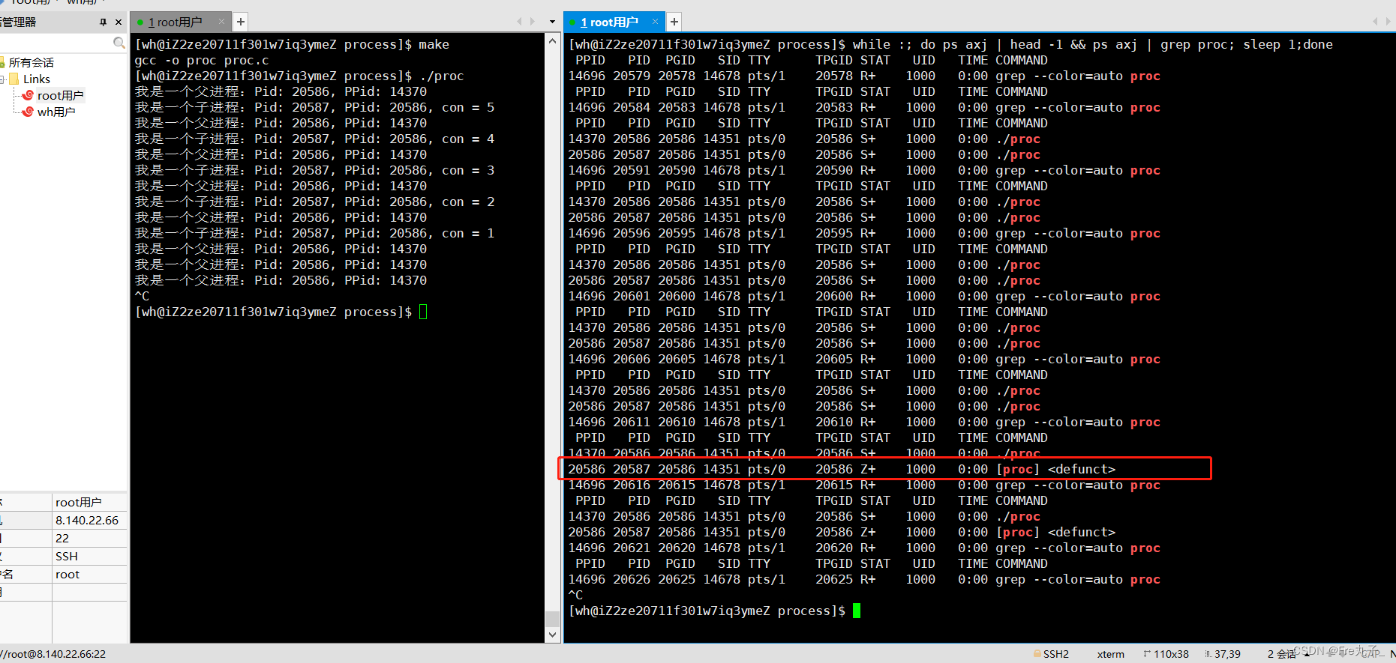Close the session manager panel
Viewport: 1396px width, 663px height.
point(119,22)
